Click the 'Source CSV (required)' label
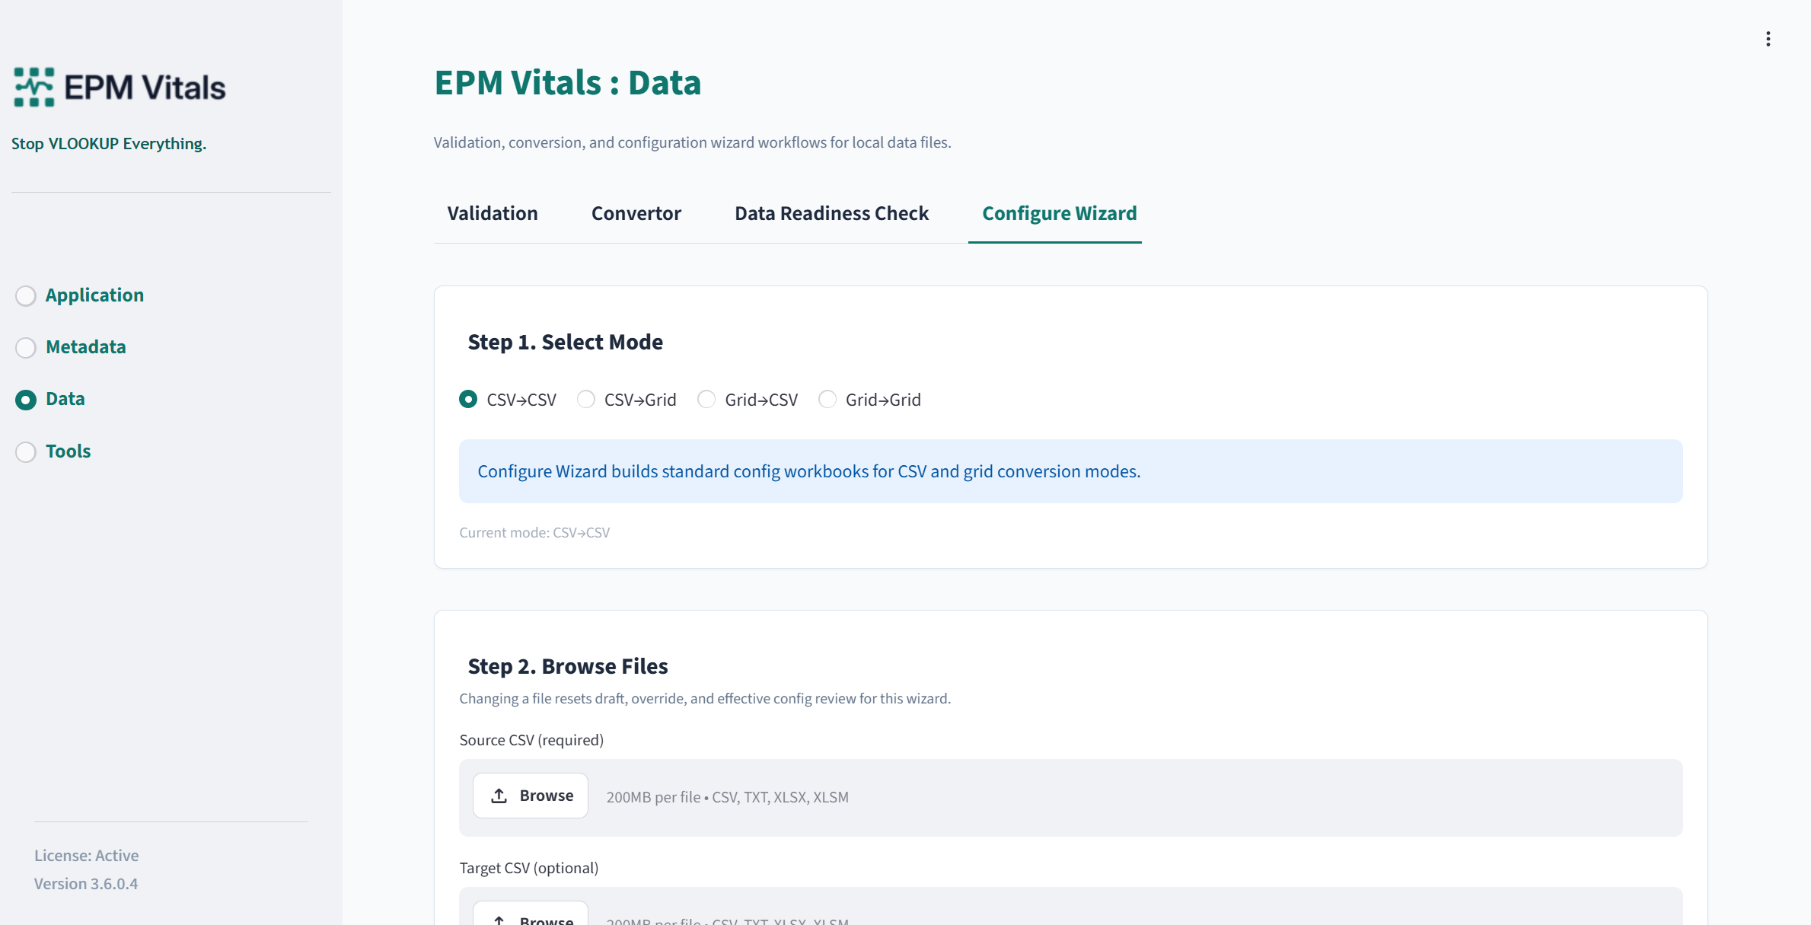 [531, 740]
